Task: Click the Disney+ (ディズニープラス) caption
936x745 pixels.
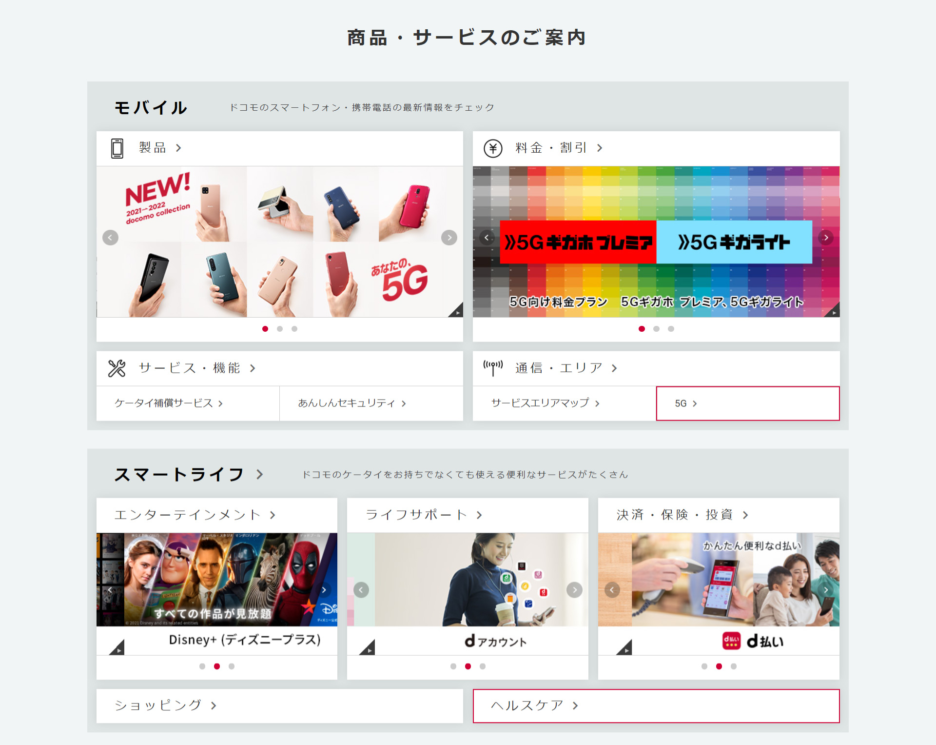Action: click(x=245, y=640)
